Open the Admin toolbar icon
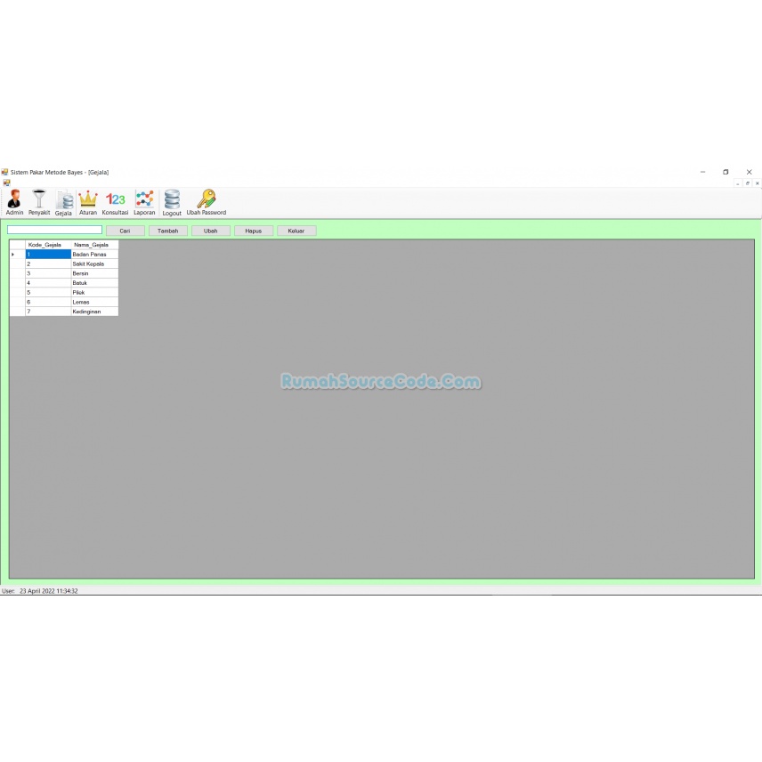Image resolution: width=762 pixels, height=762 pixels. pyautogui.click(x=14, y=202)
